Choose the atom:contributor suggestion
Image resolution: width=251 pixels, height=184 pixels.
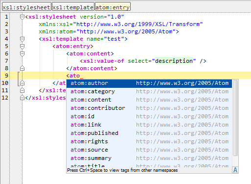(149, 108)
